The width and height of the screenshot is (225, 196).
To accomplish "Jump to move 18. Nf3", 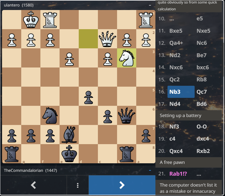I will point(174,127).
